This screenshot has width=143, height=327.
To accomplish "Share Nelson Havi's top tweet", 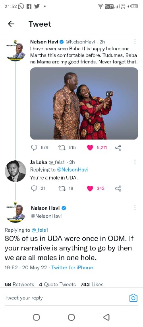I will (x=118, y=148).
